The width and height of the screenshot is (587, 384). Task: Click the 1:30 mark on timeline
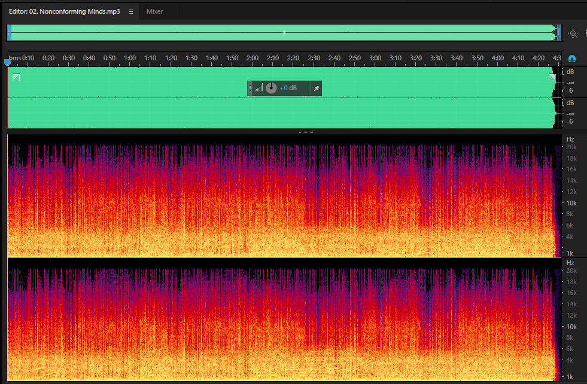point(191,58)
